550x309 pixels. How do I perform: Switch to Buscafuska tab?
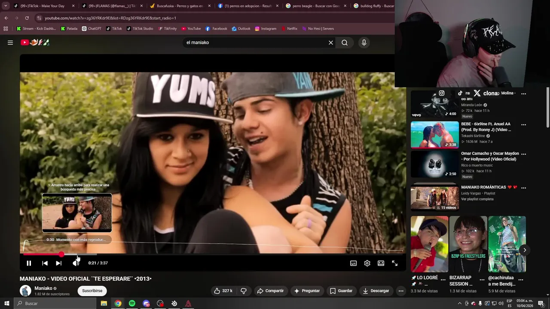tap(180, 6)
